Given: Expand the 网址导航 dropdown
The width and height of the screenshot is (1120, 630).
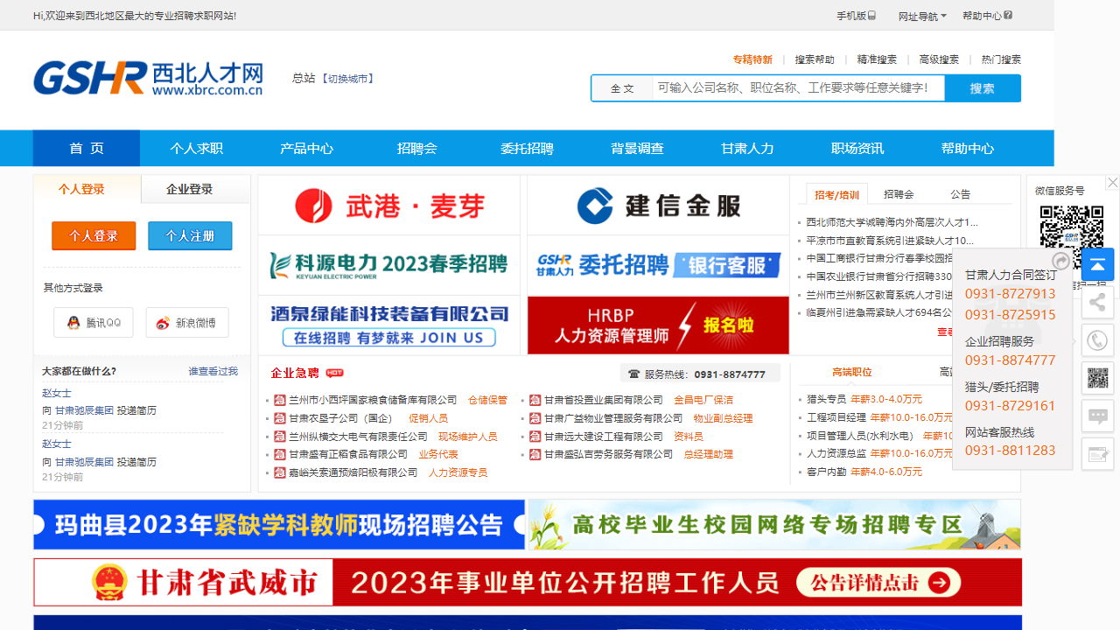Looking at the screenshot, I should click(x=922, y=16).
